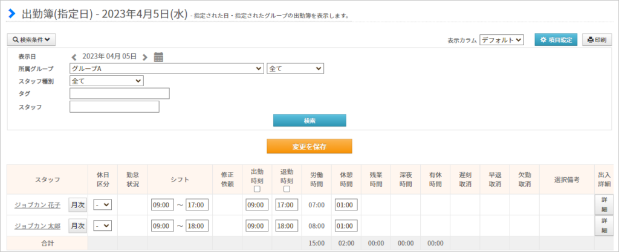Viewport: 619px width, 252px height.
Task: Click 詳細 button for ジョブカン 花子
Action: coord(604,204)
